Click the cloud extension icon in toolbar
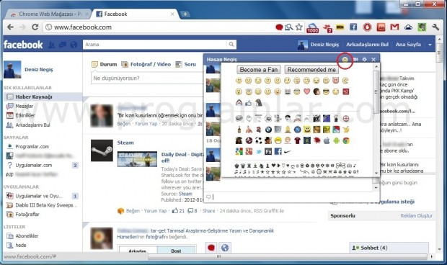Image resolution: width=447 pixels, height=265 pixels. point(408,27)
